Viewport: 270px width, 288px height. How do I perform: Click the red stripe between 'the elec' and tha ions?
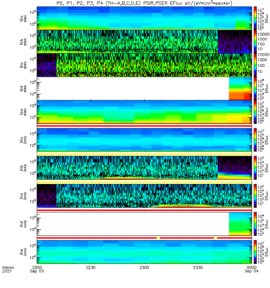144,126
